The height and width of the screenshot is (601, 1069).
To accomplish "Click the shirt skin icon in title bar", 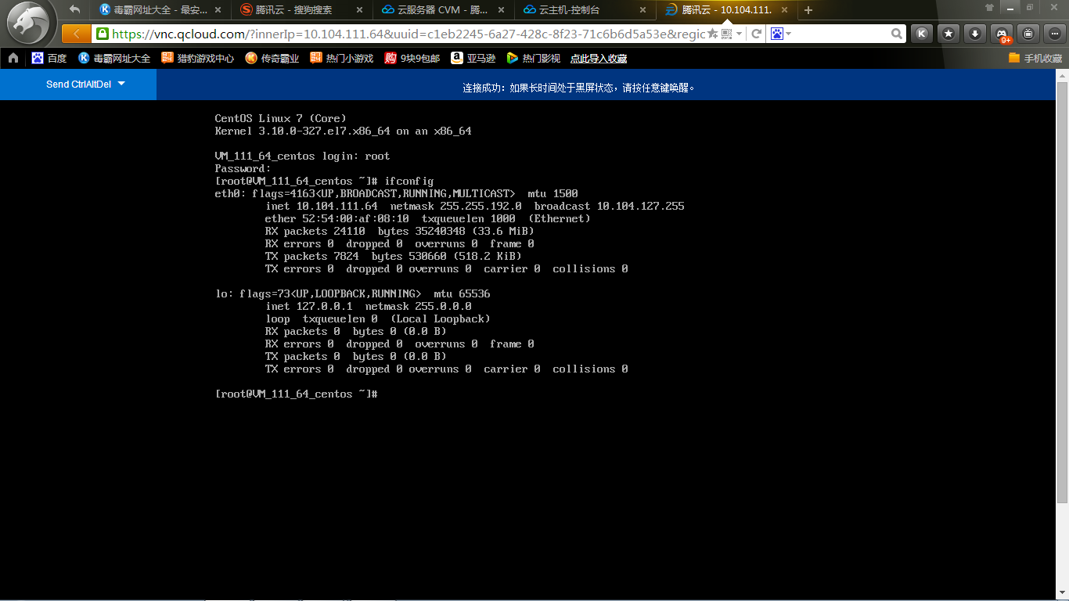I will [990, 7].
